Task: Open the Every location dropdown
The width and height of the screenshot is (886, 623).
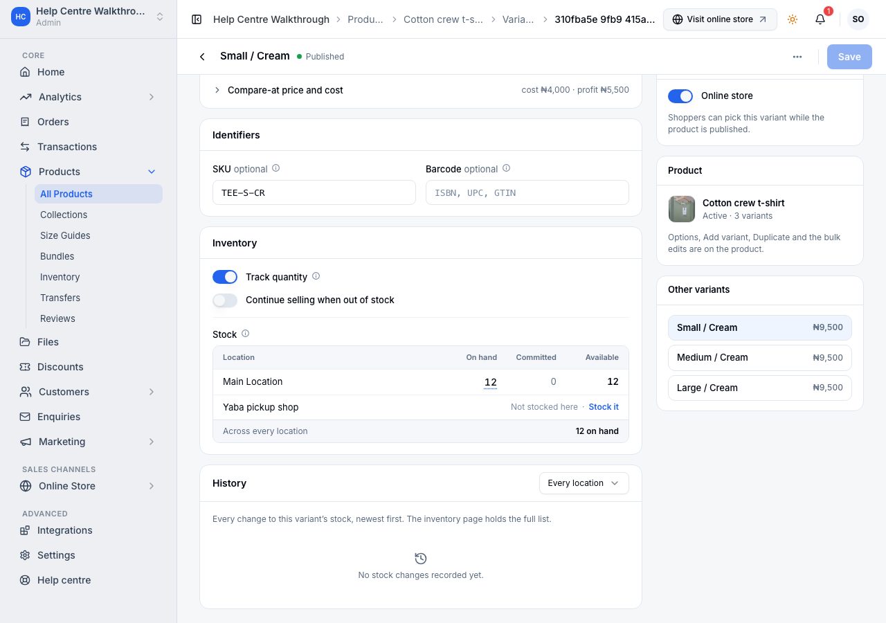Action: click(584, 483)
